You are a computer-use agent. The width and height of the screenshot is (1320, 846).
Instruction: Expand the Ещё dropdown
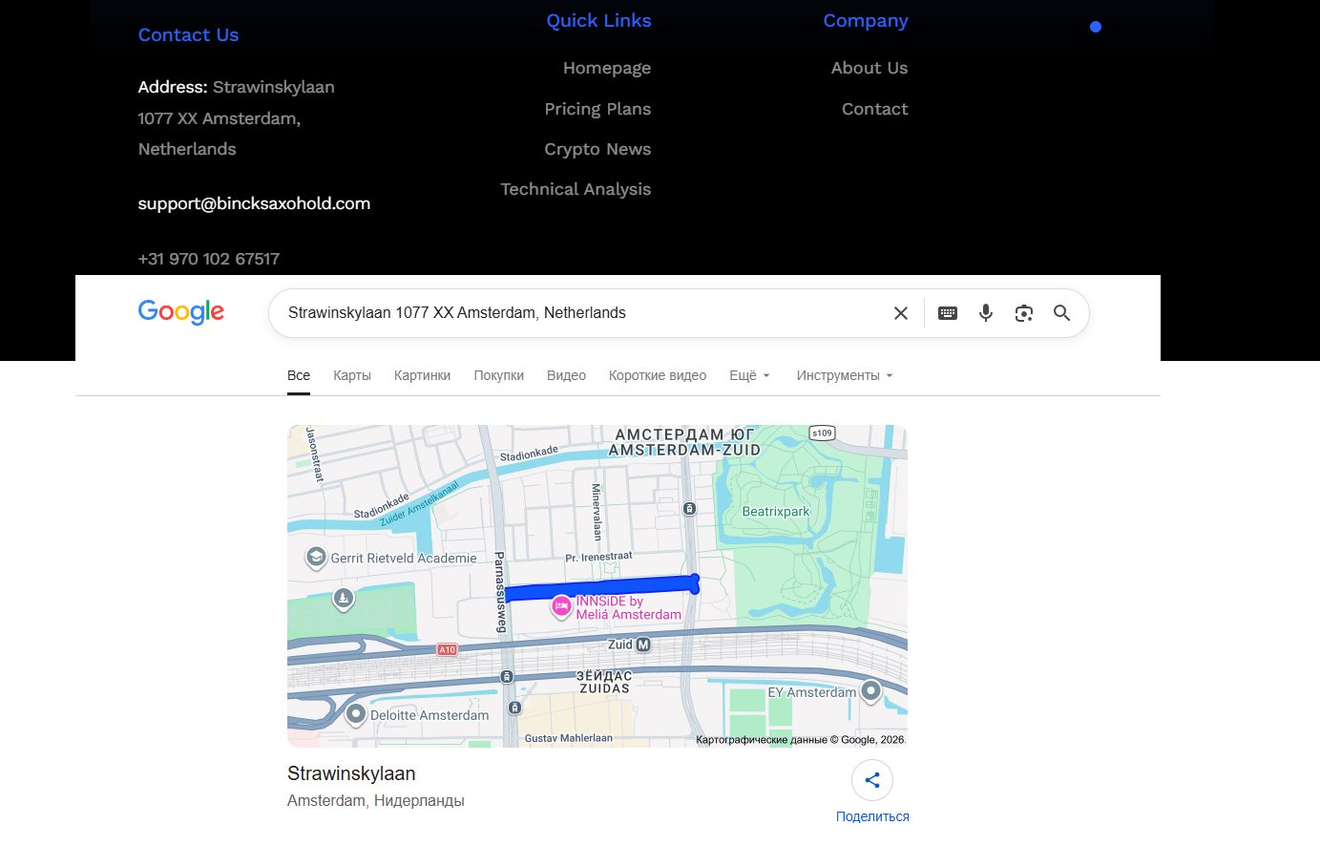tap(749, 375)
